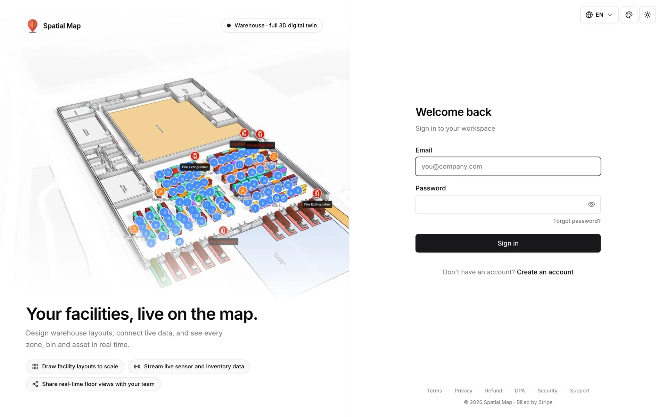This screenshot has height=417, width=667.
Task: Click the fire extinguisher marker near Alice Chen
Action: (x=195, y=156)
